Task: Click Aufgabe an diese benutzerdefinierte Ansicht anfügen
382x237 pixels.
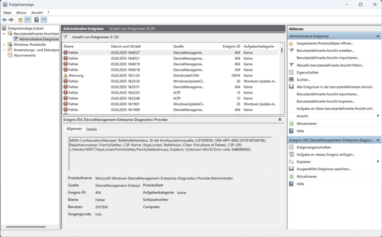Action: pos(335,108)
